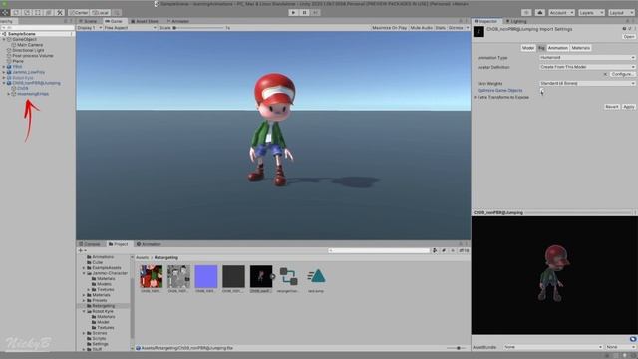Open the Display 1 dropdown
Image resolution: width=638 pixels, height=359 pixels.
coord(89,28)
